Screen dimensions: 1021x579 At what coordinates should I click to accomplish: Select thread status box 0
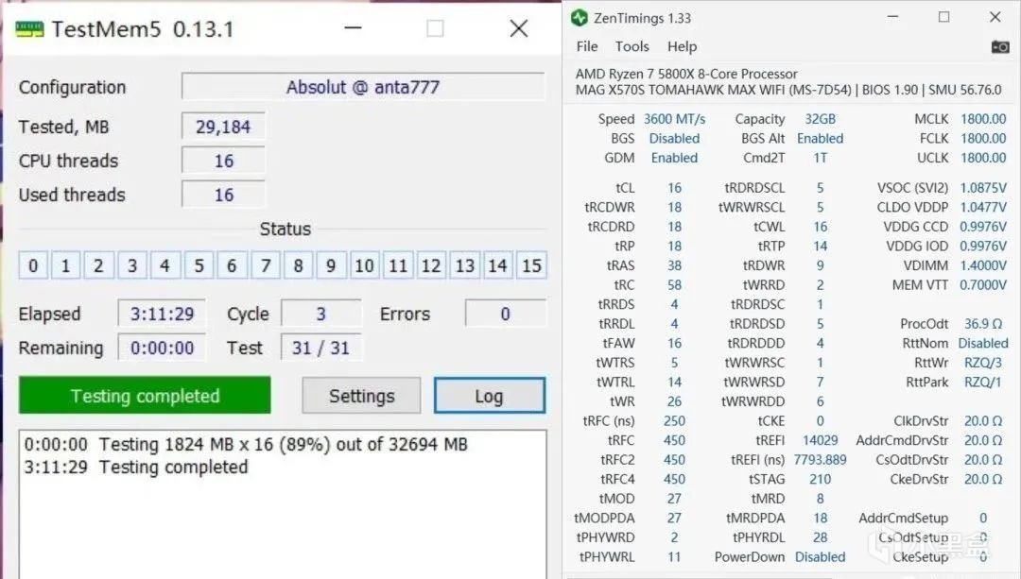click(x=33, y=265)
